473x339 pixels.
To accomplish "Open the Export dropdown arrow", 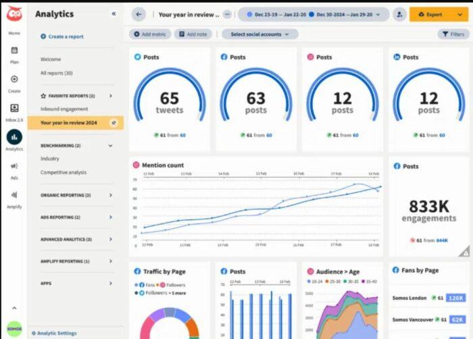I will point(459,14).
